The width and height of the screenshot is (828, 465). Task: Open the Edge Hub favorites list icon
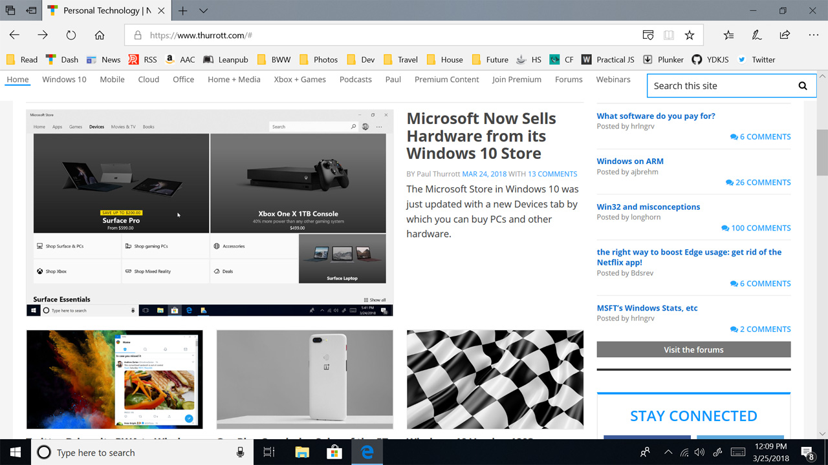[x=728, y=35]
